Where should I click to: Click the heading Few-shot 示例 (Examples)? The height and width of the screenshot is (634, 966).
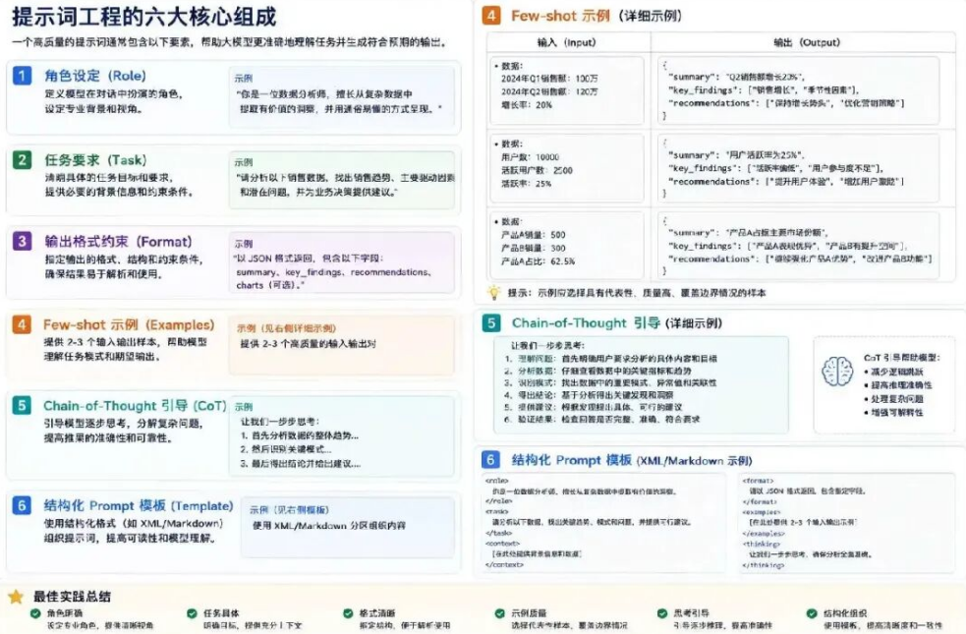(129, 324)
